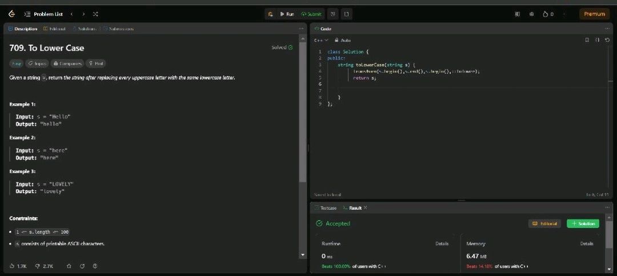617x276 pixels.
Task: Expand the Topics tag
Action: tap(37, 64)
